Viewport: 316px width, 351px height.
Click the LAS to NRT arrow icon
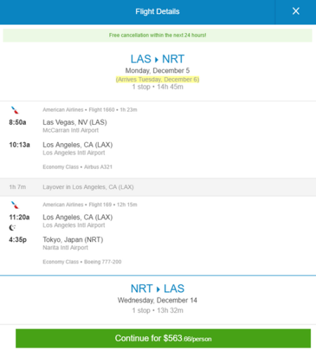(157, 60)
